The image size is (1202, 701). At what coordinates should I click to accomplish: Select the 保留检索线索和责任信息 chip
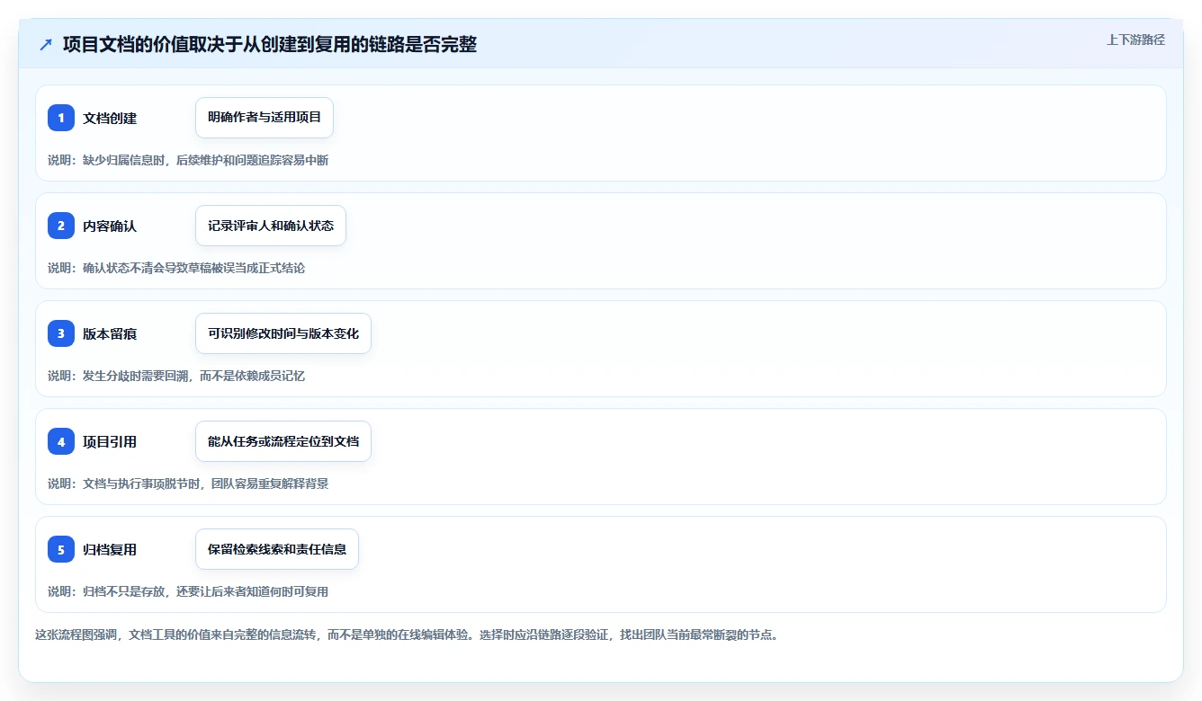[x=277, y=549]
